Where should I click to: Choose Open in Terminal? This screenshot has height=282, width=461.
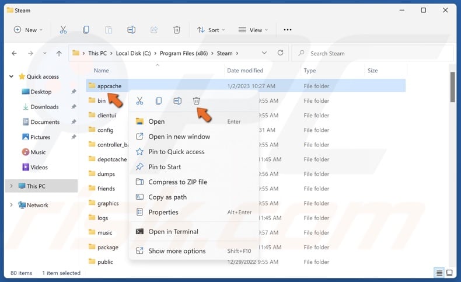[194, 232]
